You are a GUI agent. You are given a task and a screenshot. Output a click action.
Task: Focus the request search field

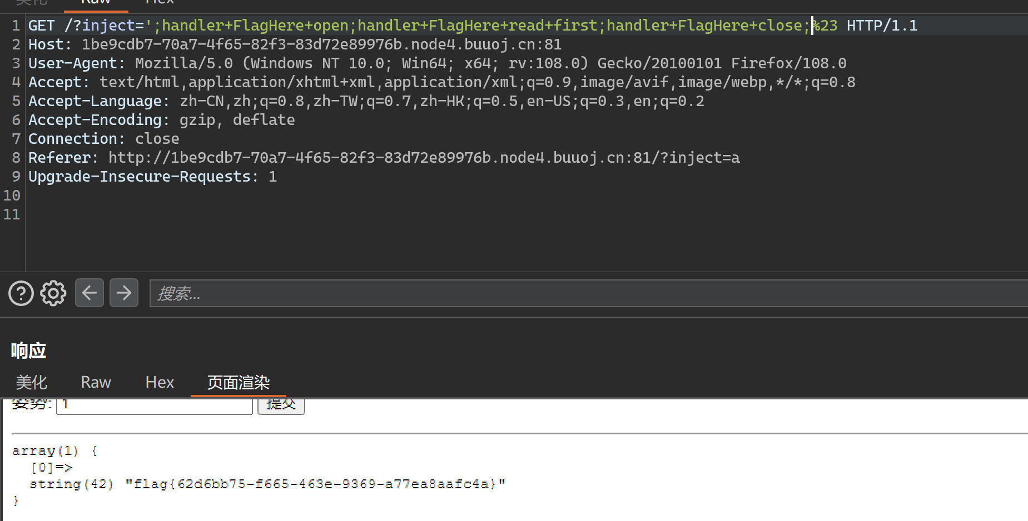(x=588, y=293)
